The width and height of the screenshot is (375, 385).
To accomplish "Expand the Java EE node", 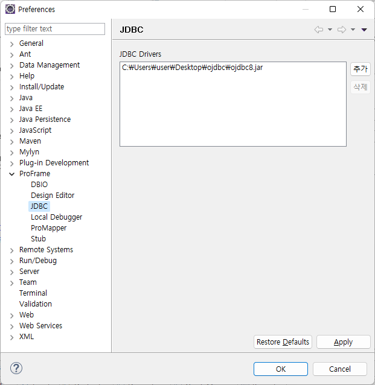I will click(11, 109).
